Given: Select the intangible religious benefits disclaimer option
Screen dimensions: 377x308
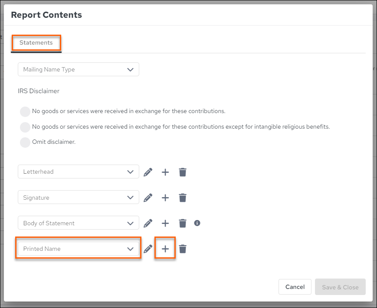Looking at the screenshot, I should coord(25,127).
